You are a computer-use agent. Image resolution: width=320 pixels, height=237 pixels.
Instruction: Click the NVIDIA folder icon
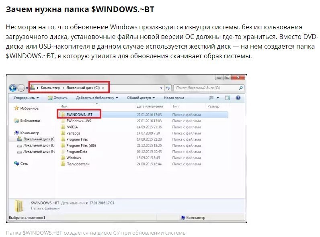coord(63,127)
